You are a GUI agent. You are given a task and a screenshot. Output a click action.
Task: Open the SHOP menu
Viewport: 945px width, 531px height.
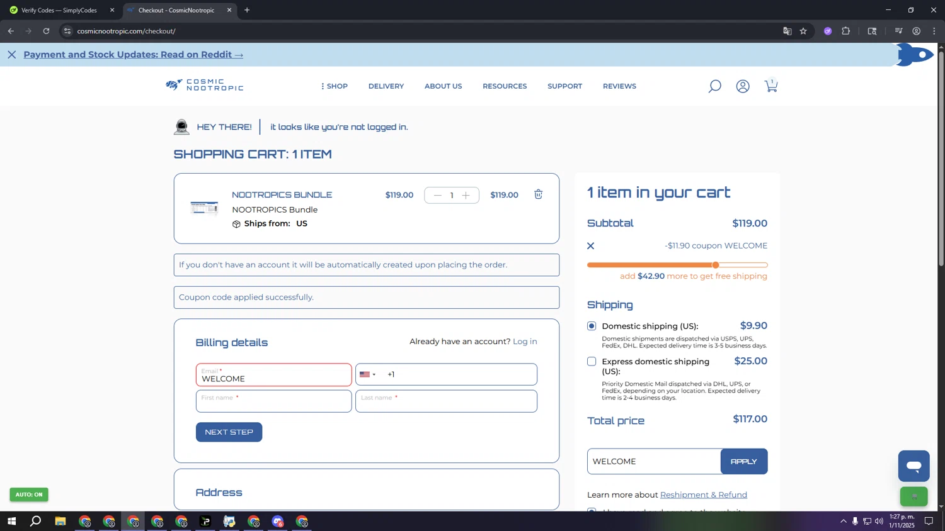click(x=335, y=86)
